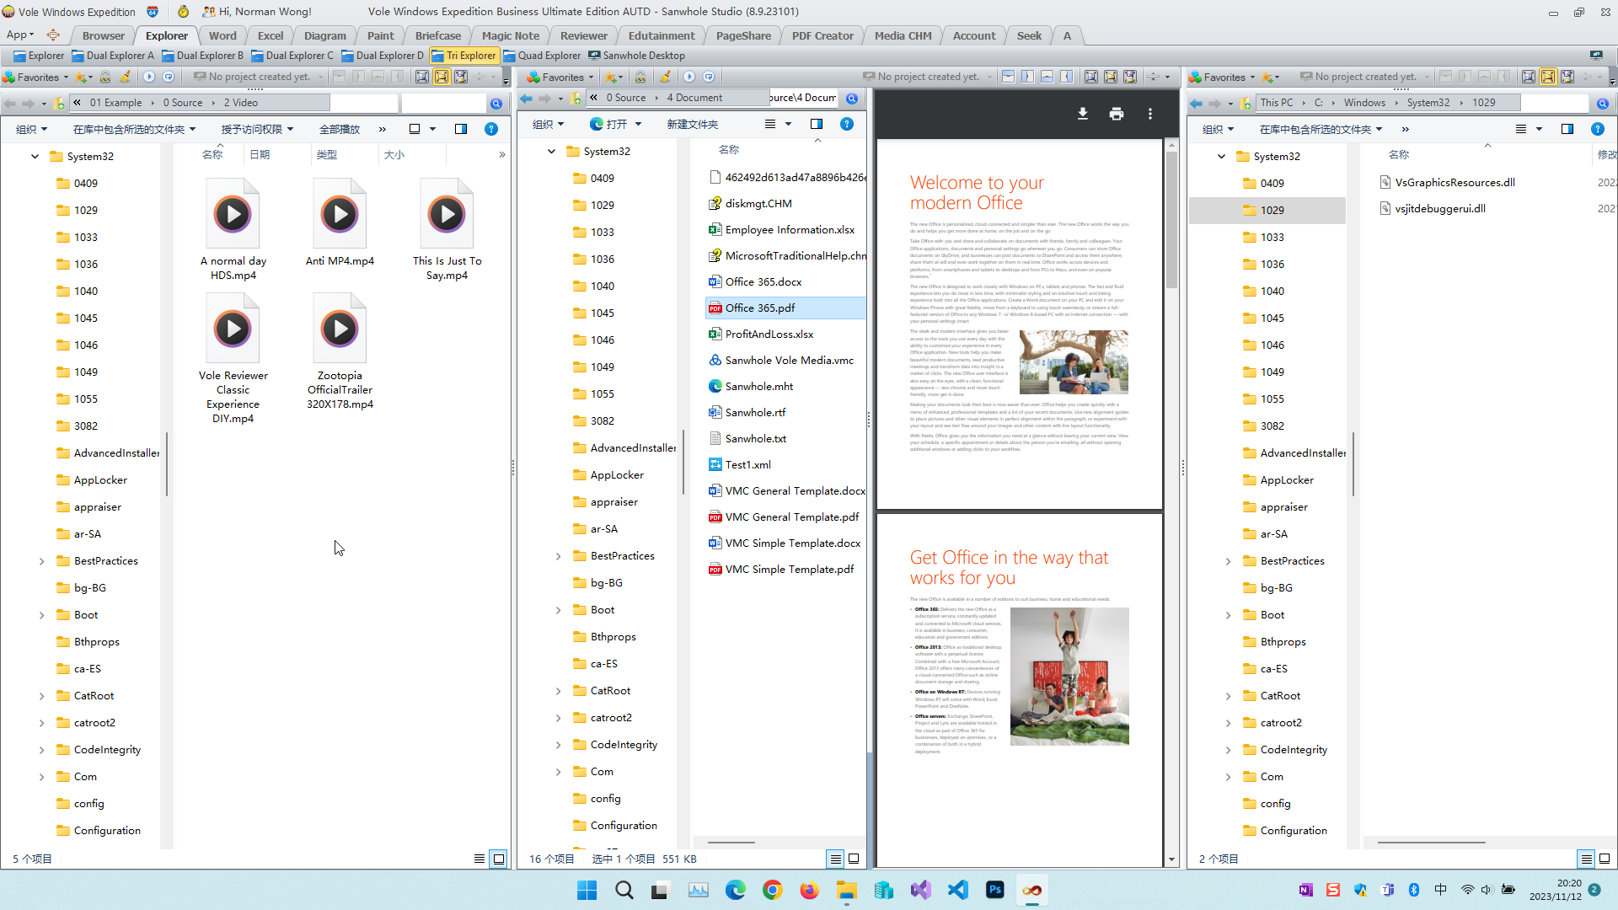Print the previewed Office 365 PDF
The height and width of the screenshot is (910, 1618).
(x=1117, y=114)
